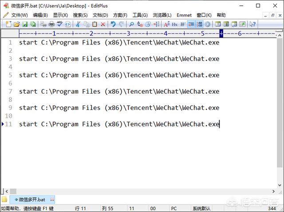This screenshot has height=212, width=284.
Task: Close the 微信多开.bat tab
Action: [52, 200]
